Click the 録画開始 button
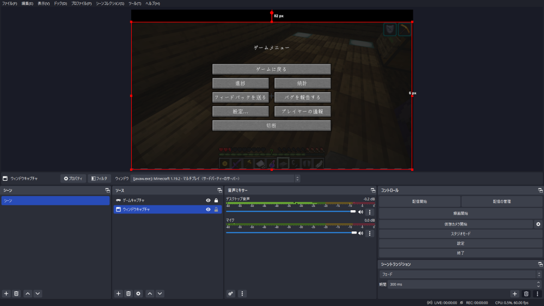The width and height of the screenshot is (544, 306). 460,213
